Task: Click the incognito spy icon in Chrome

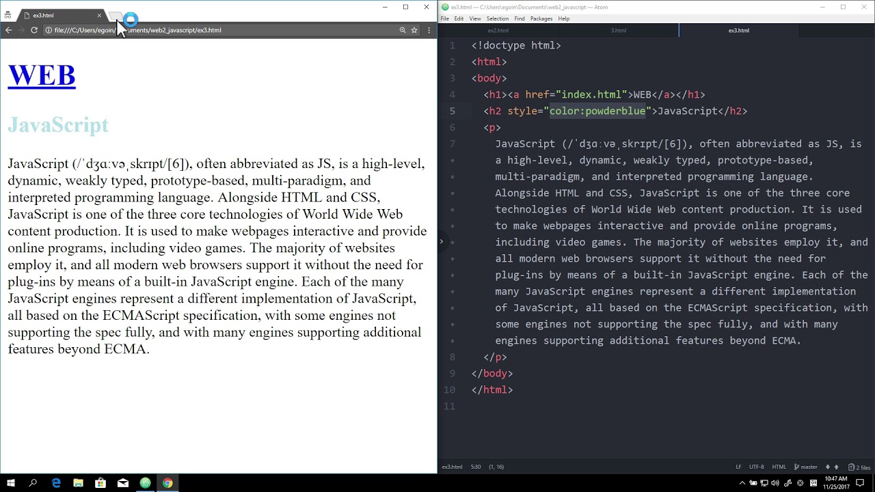Action: click(8, 15)
